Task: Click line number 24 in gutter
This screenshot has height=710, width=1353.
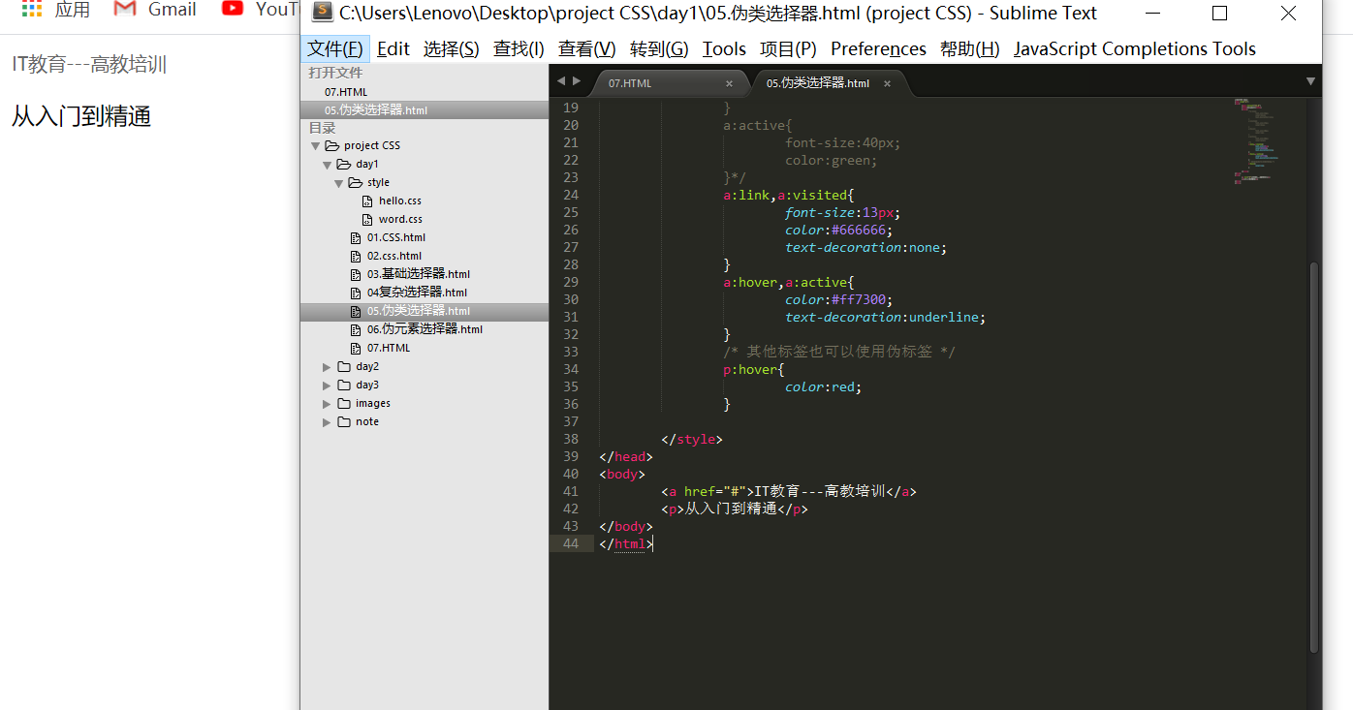Action: [570, 195]
